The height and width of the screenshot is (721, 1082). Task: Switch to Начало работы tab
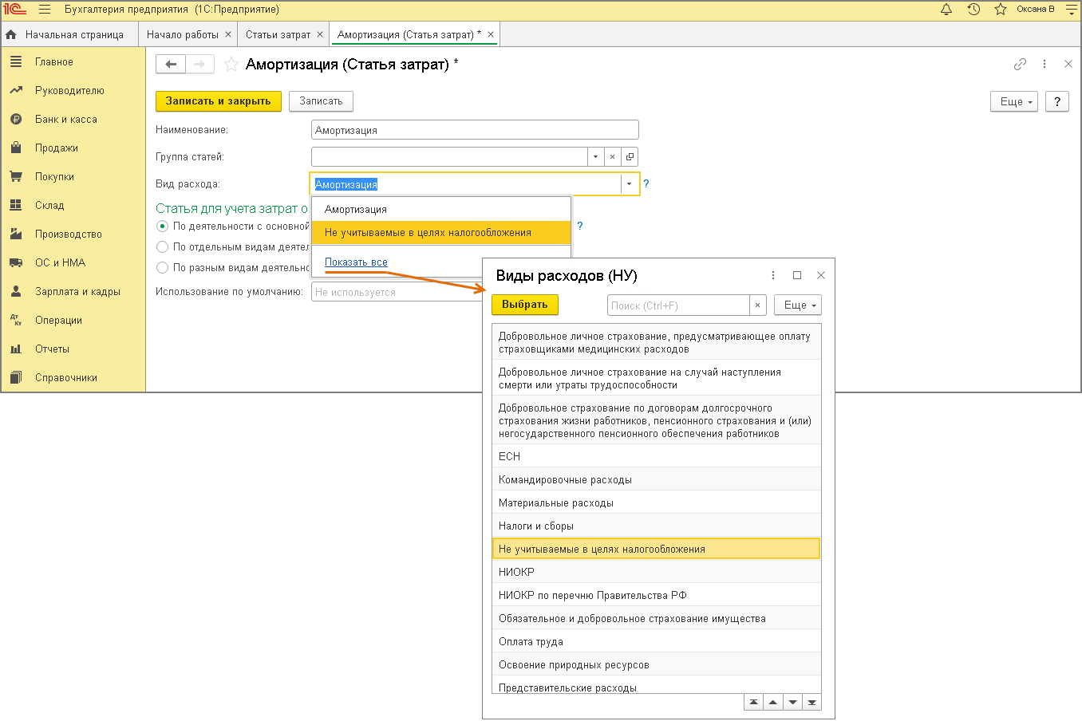[183, 34]
